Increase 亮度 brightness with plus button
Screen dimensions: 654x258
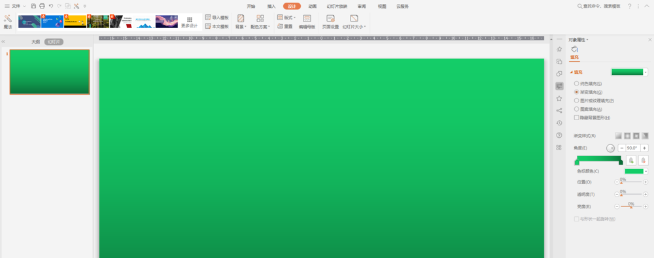click(645, 207)
